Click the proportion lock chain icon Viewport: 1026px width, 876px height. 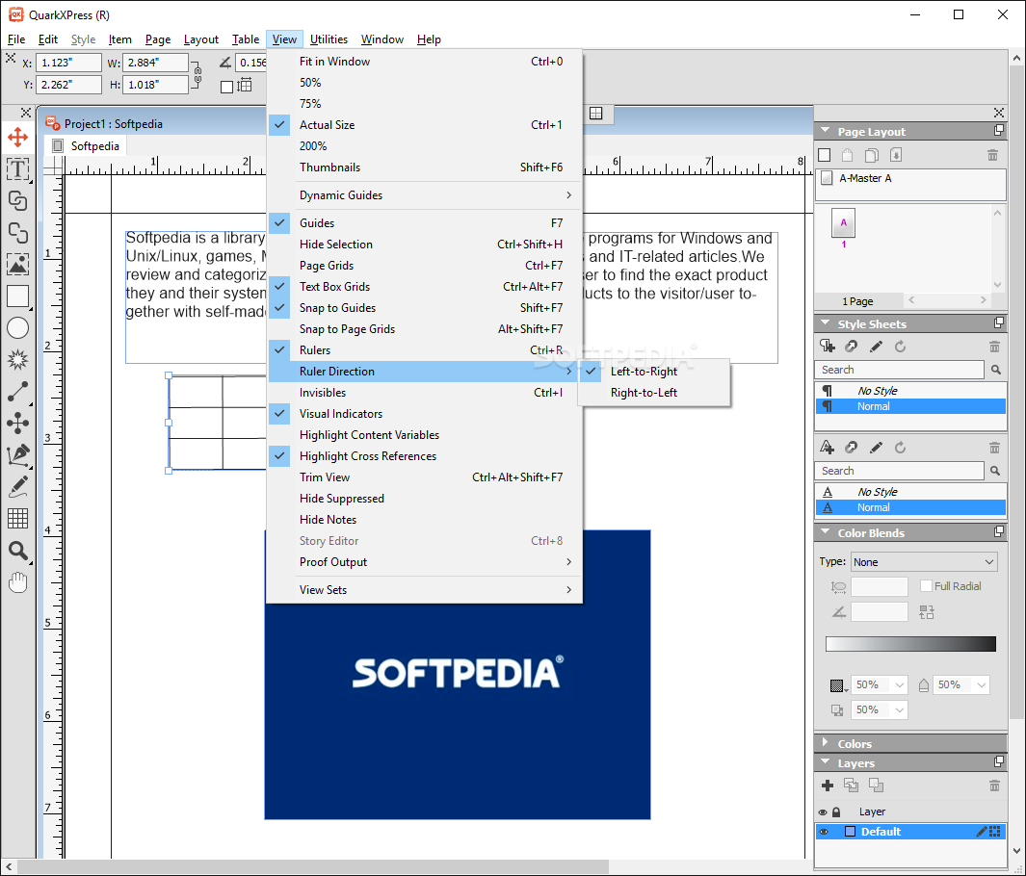pyautogui.click(x=197, y=73)
